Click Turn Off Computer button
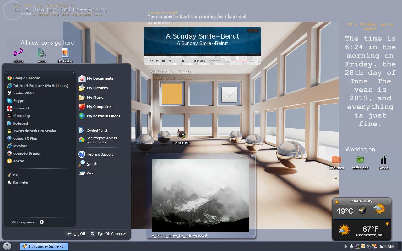 click(108, 234)
